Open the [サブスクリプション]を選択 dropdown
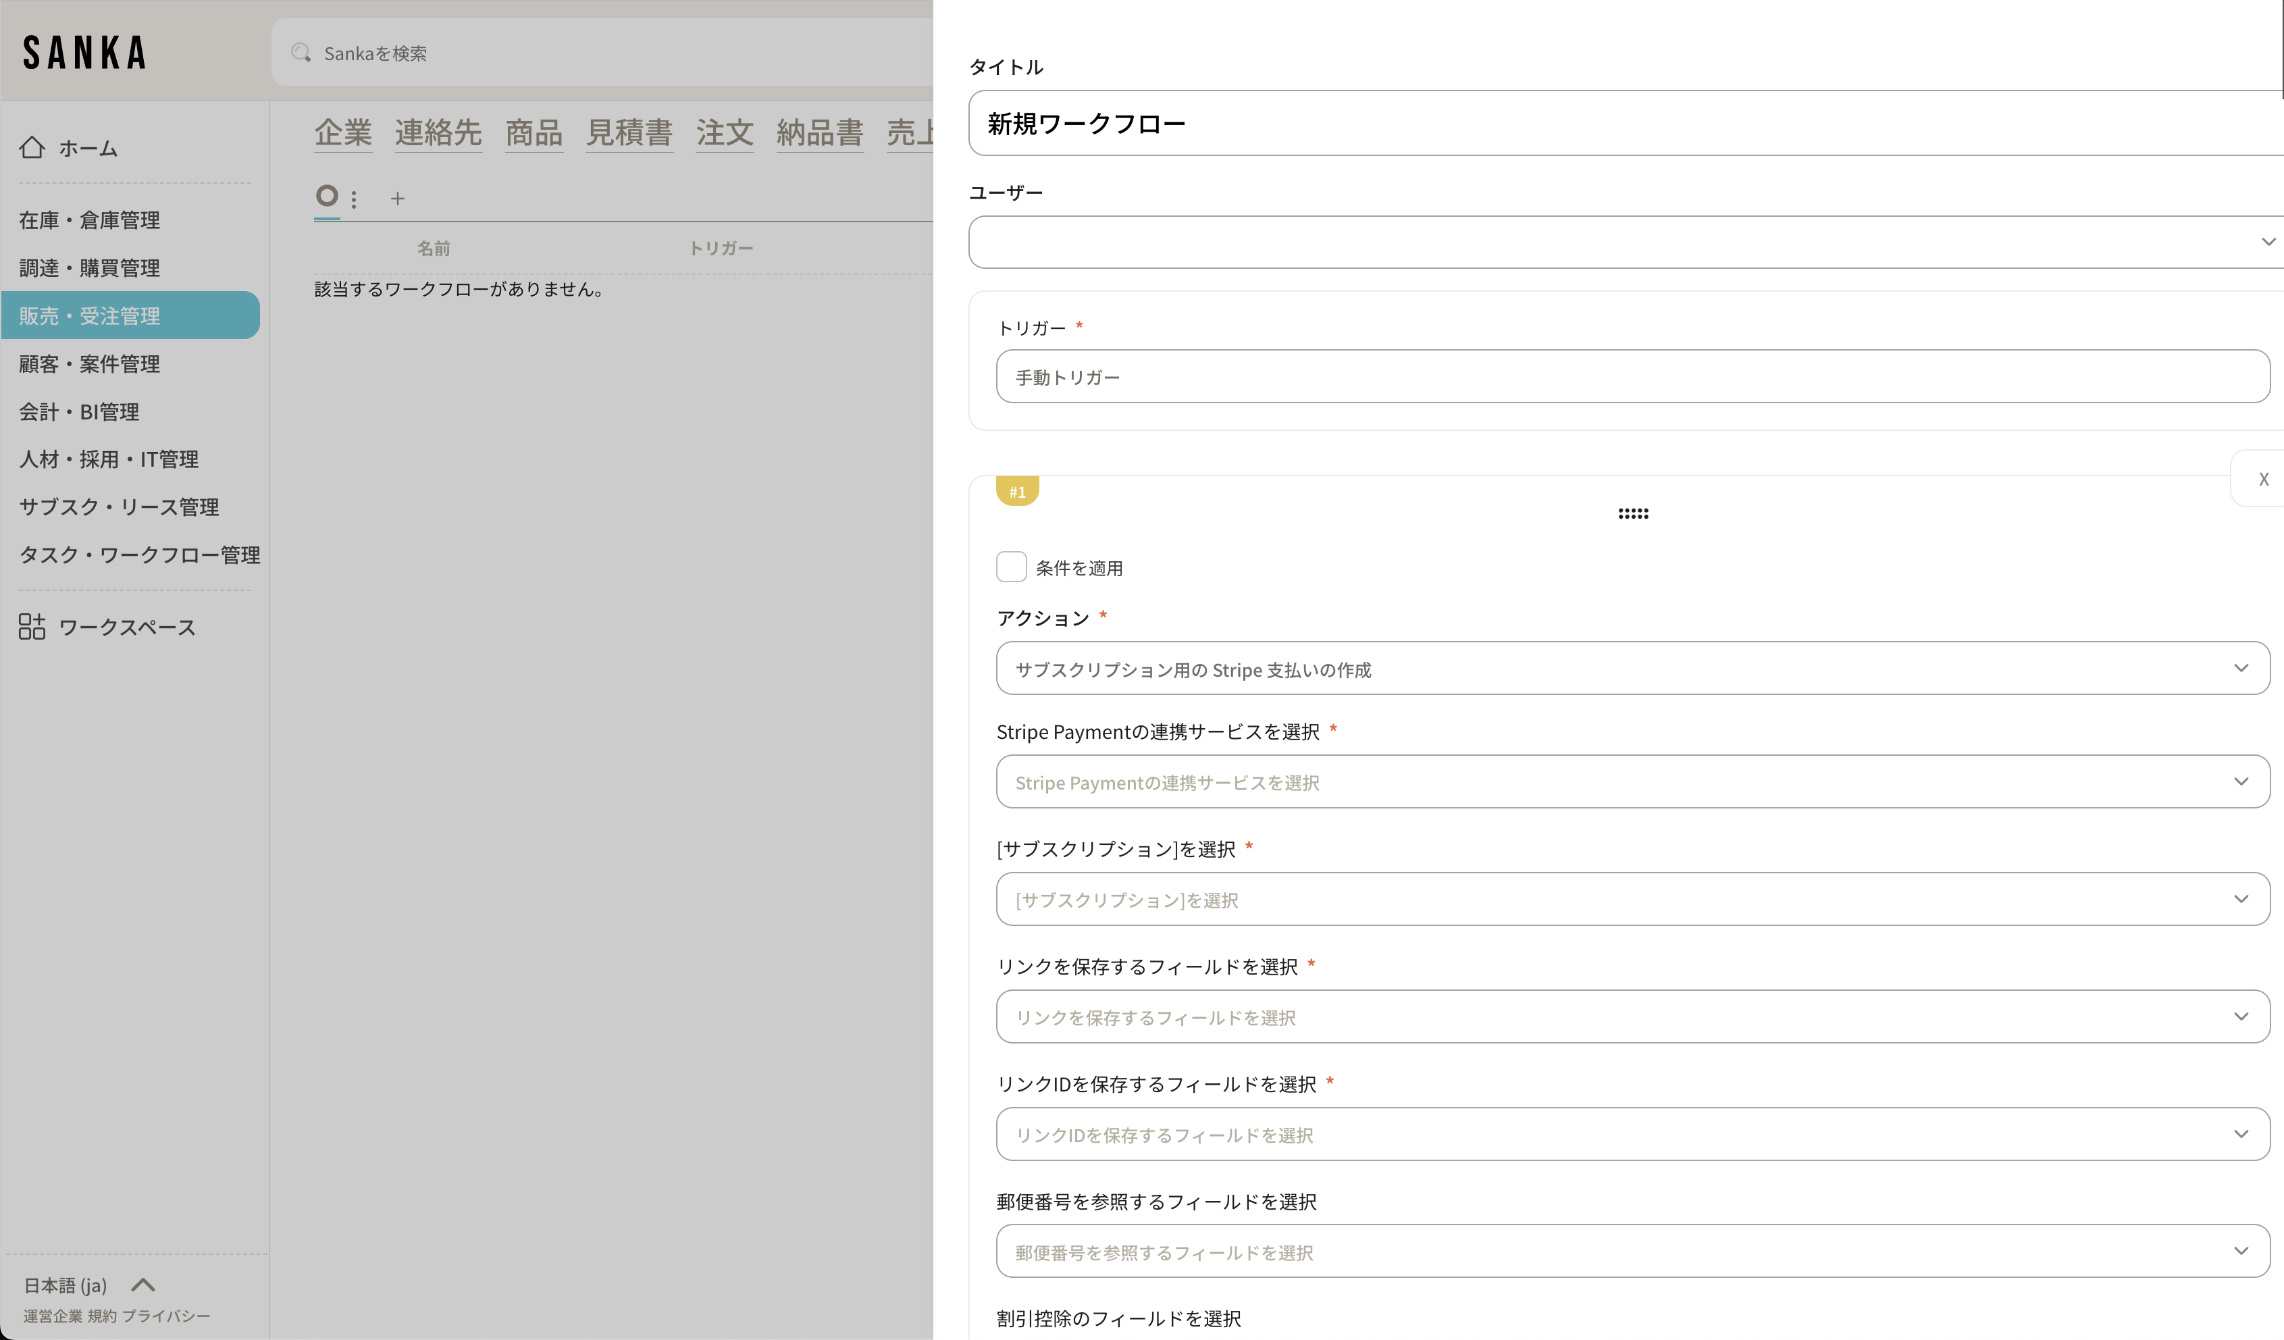This screenshot has width=2284, height=1340. point(1632,898)
